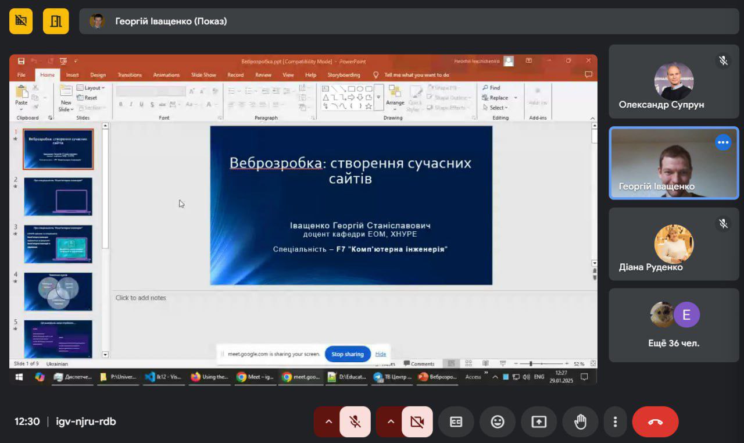Turn on closed captions
This screenshot has height=443, width=744.
[456, 421]
